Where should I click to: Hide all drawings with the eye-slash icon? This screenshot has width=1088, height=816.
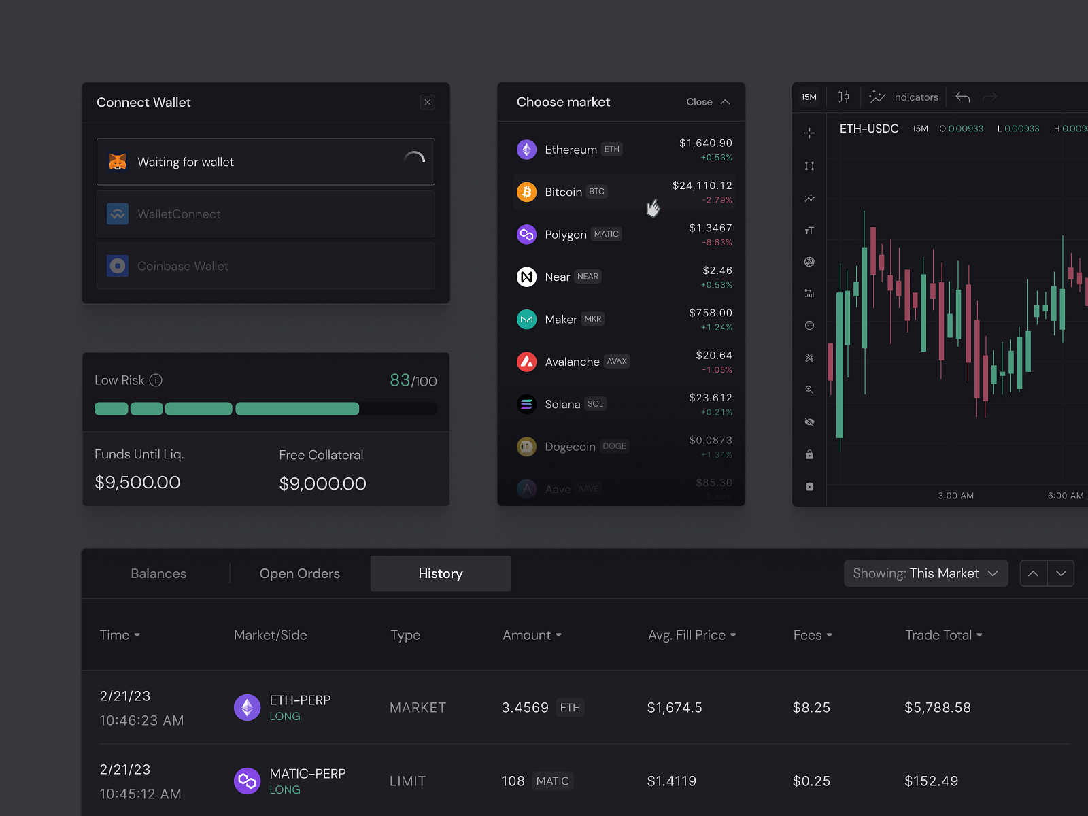pos(809,422)
